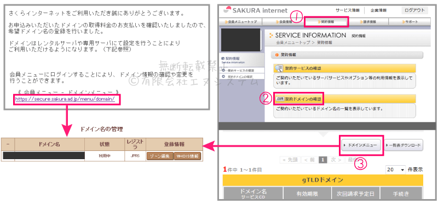Click the orange arrow icon beside SERVICE INFORMATION
Screen dimensions: 438x204
tap(271, 36)
